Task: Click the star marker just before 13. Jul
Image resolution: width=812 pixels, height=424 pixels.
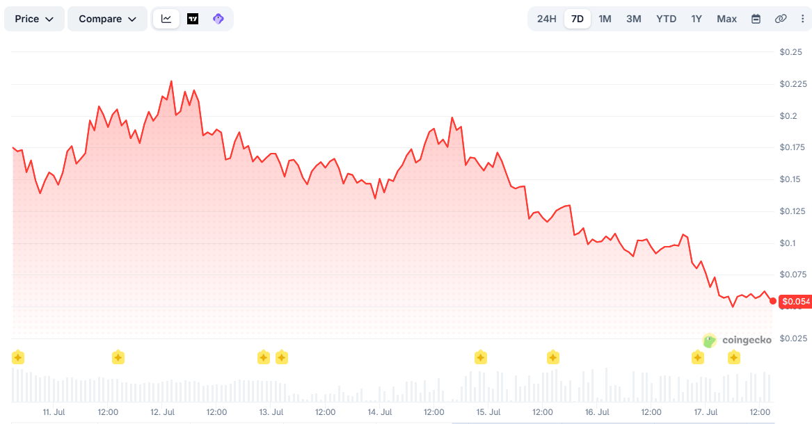Action: pyautogui.click(x=264, y=357)
